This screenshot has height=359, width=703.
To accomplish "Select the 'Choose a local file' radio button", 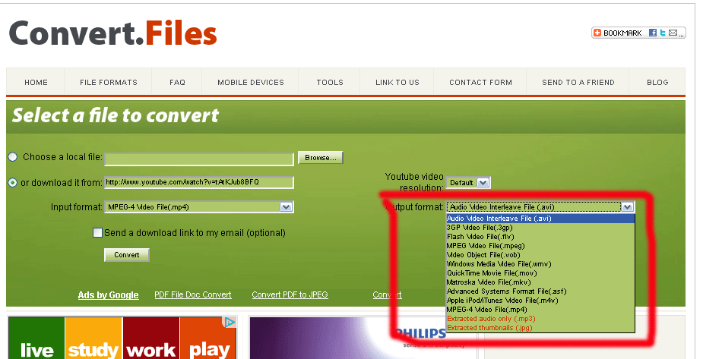I will 13,156.
